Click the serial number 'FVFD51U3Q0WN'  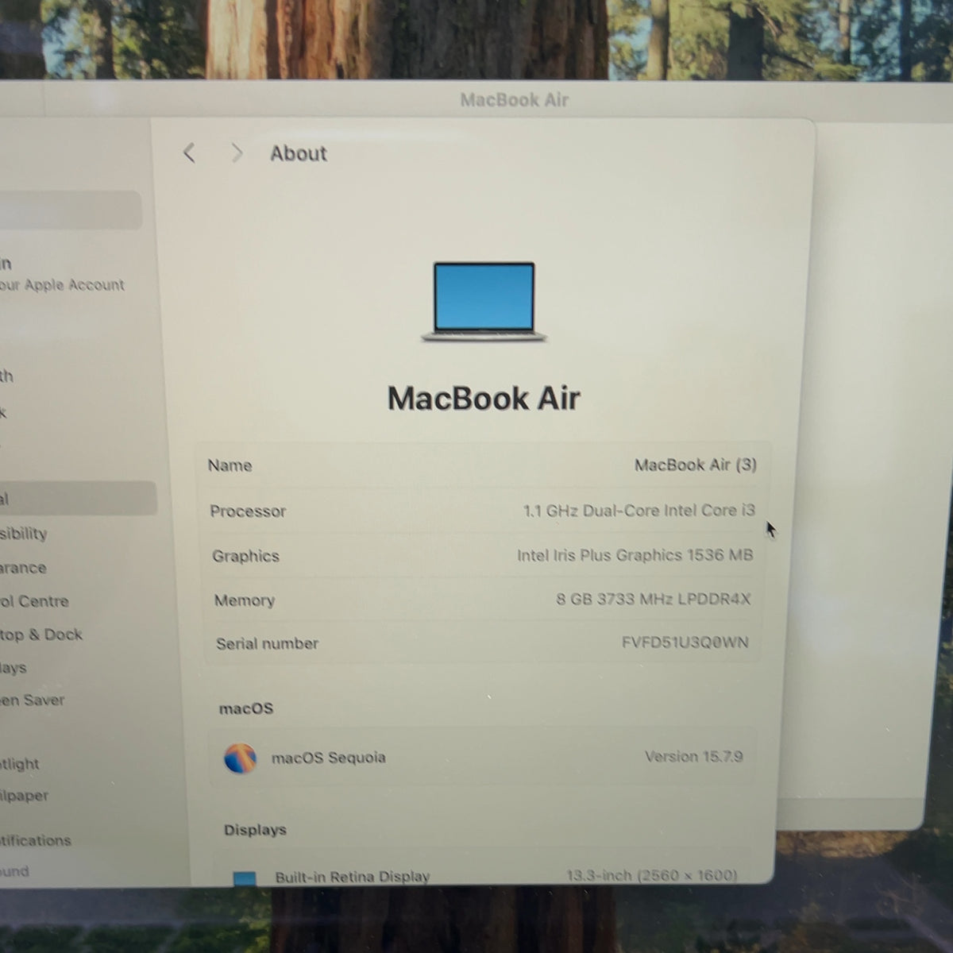(685, 642)
